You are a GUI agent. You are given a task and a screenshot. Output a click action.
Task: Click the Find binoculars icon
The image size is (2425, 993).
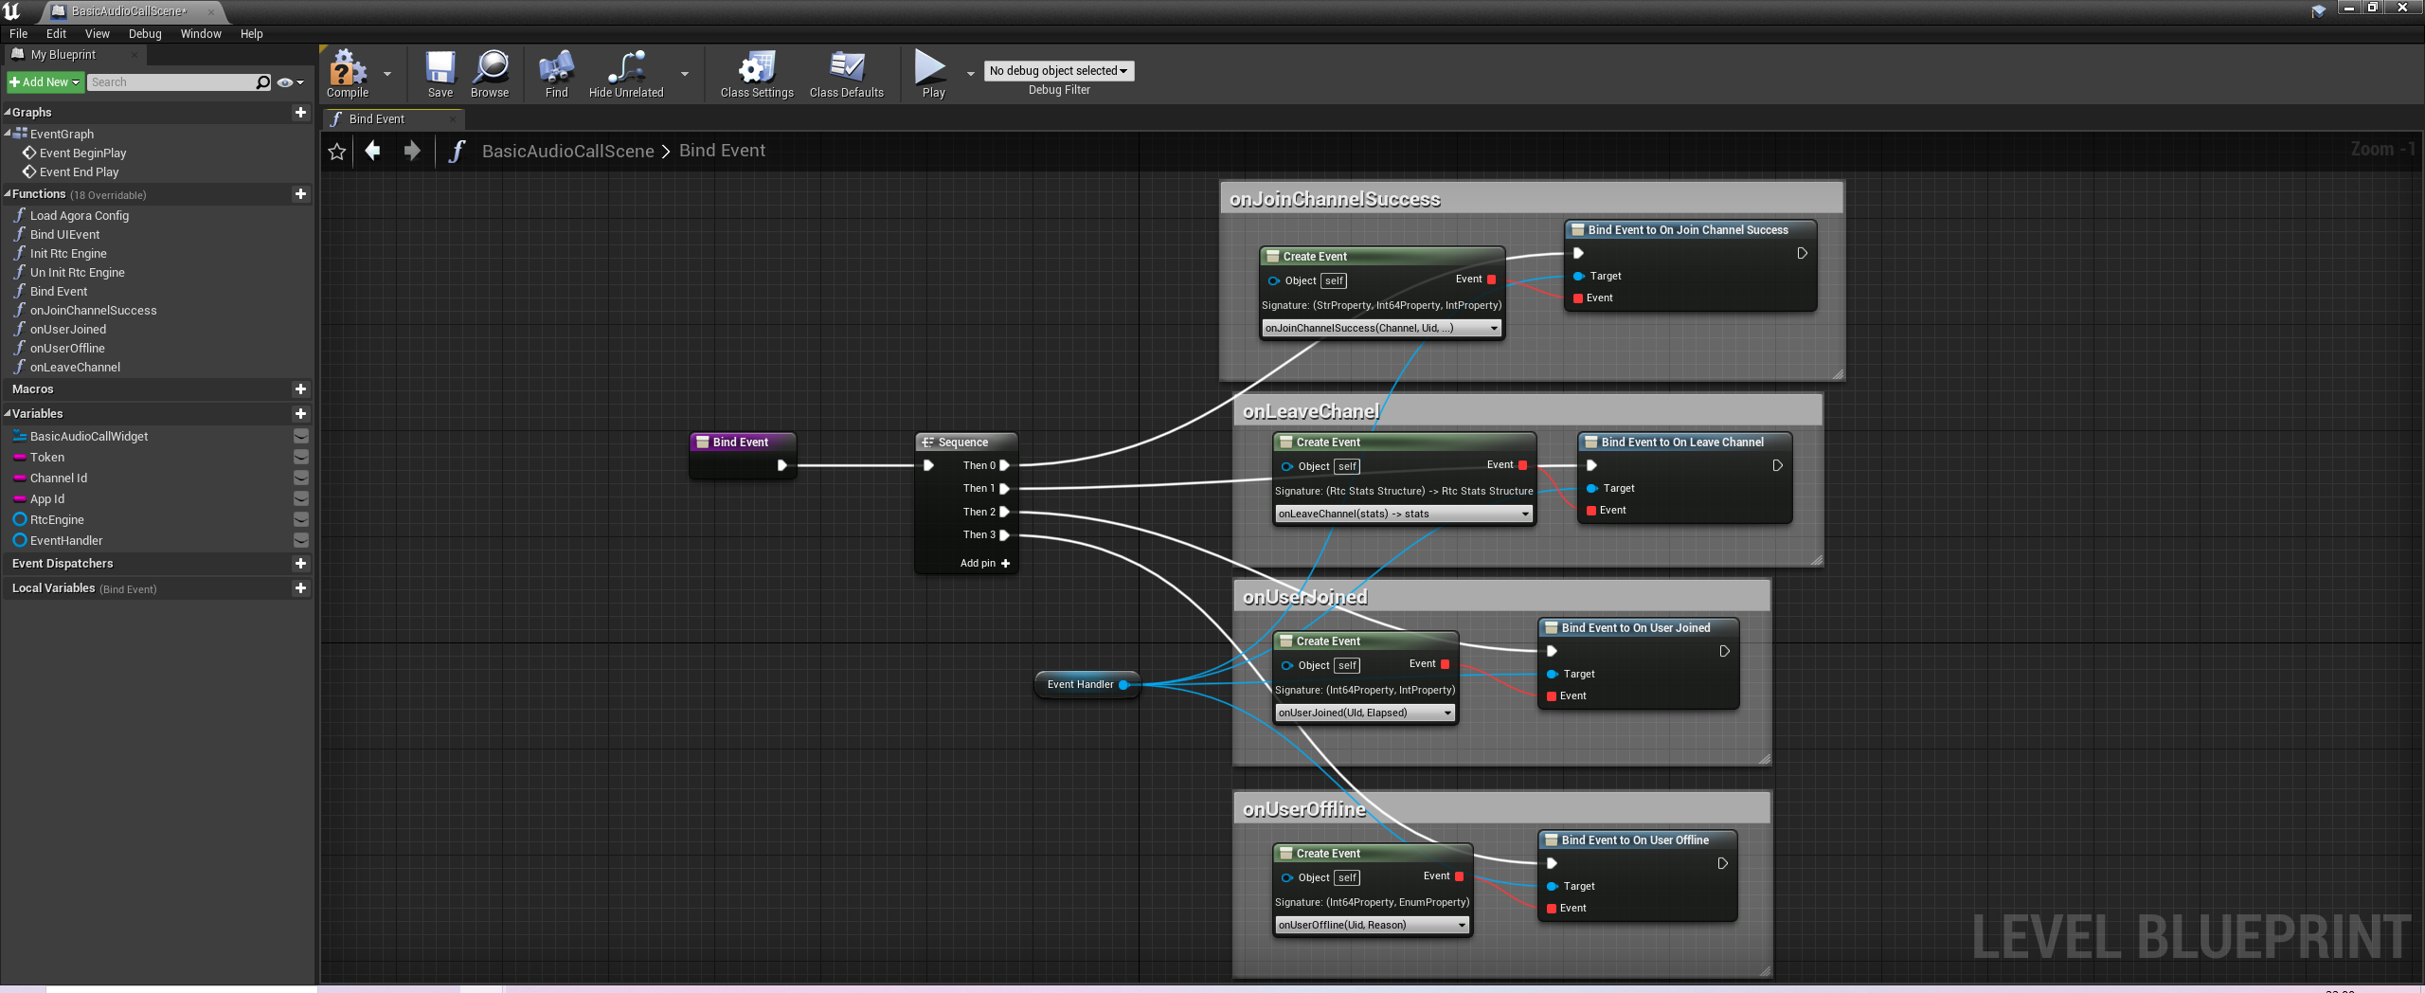556,69
